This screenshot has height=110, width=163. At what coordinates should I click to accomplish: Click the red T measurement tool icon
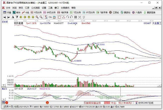point(46,17)
